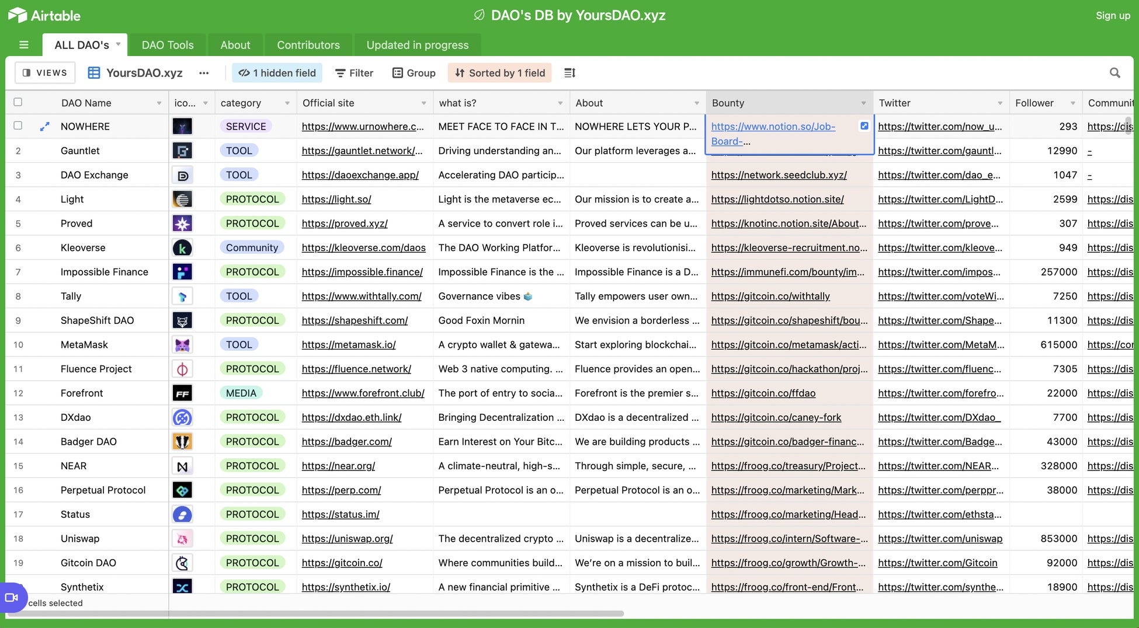The height and width of the screenshot is (628, 1139).
Task: Open the three-dots view options menu
Action: (204, 73)
